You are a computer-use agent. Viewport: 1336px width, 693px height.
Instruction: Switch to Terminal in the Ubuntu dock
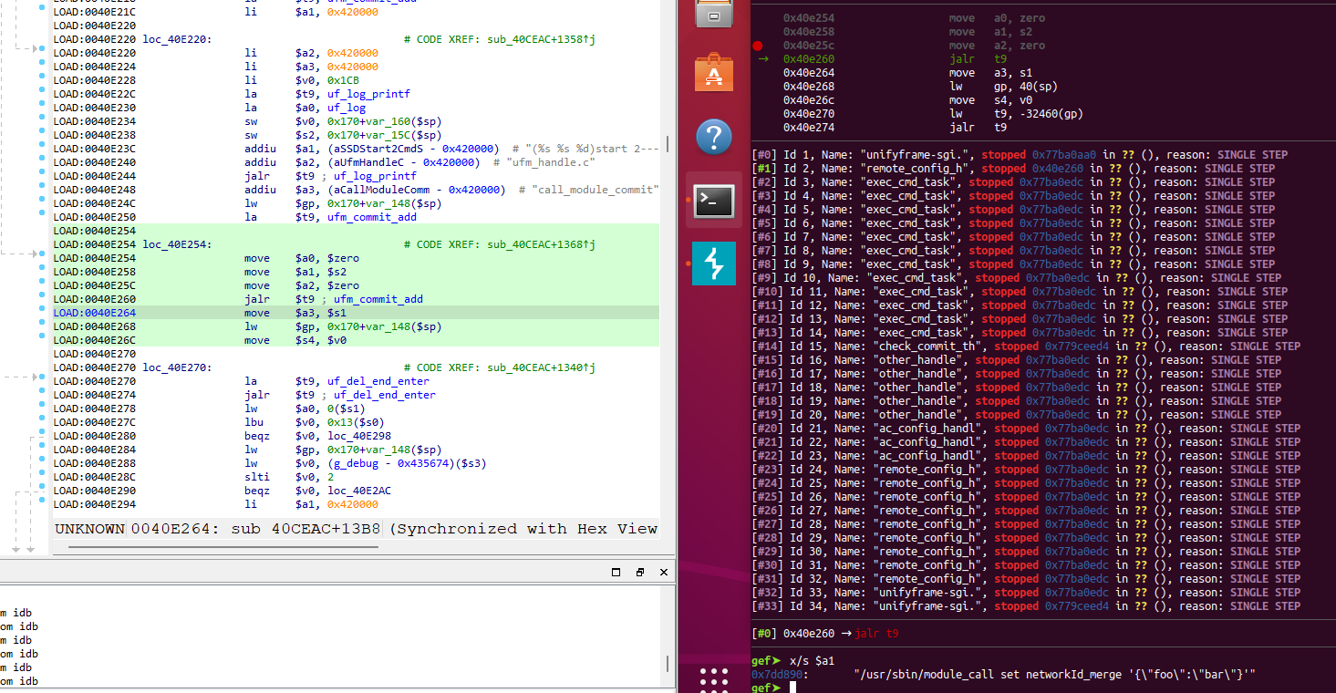click(x=713, y=201)
